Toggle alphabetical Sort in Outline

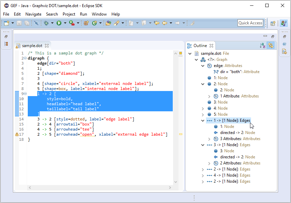point(263,45)
